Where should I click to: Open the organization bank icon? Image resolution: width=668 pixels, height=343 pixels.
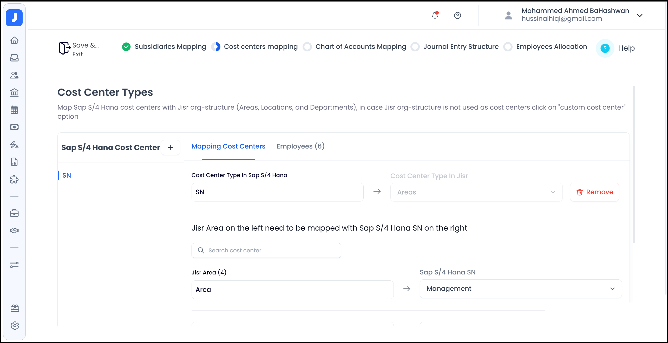[x=14, y=93]
